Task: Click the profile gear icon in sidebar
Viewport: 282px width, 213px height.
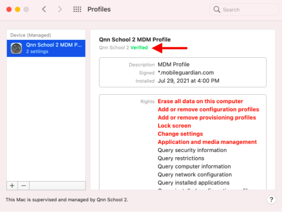Action: pyautogui.click(x=16, y=48)
